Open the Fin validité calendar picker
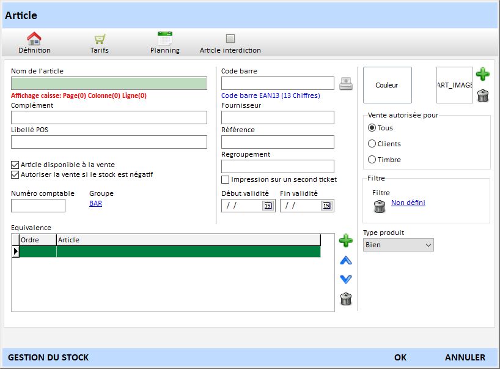This screenshot has height=369, width=500. (326, 206)
